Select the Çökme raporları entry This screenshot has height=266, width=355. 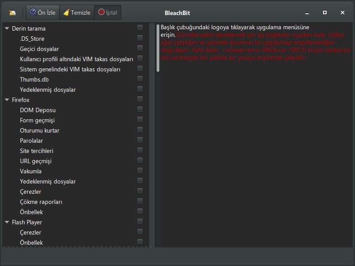(41, 202)
